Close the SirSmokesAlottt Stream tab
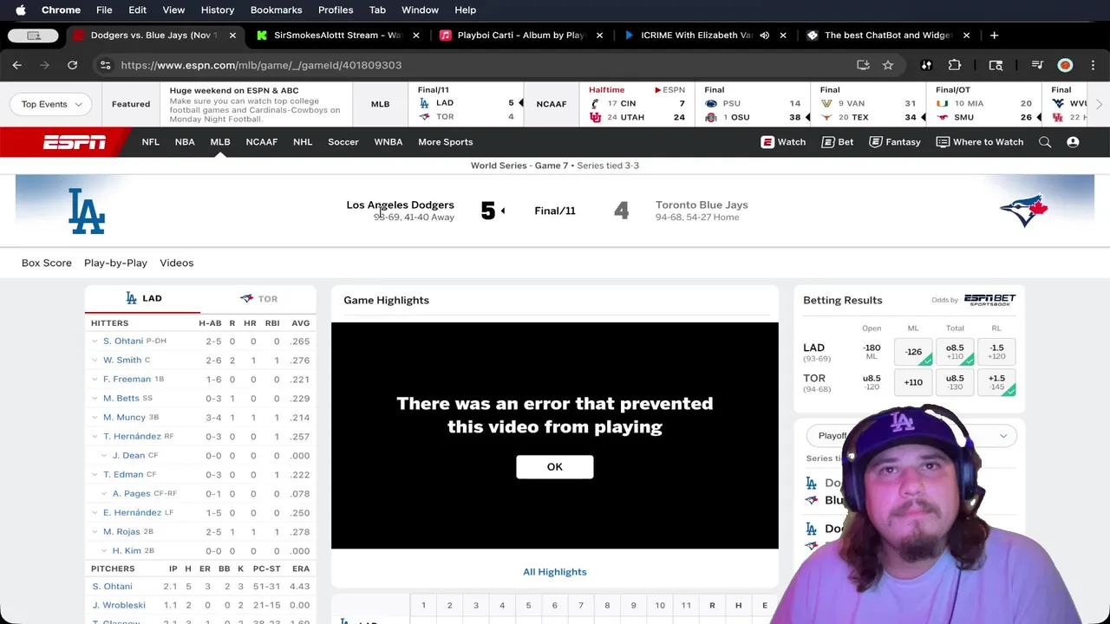1110x624 pixels. pyautogui.click(x=416, y=36)
